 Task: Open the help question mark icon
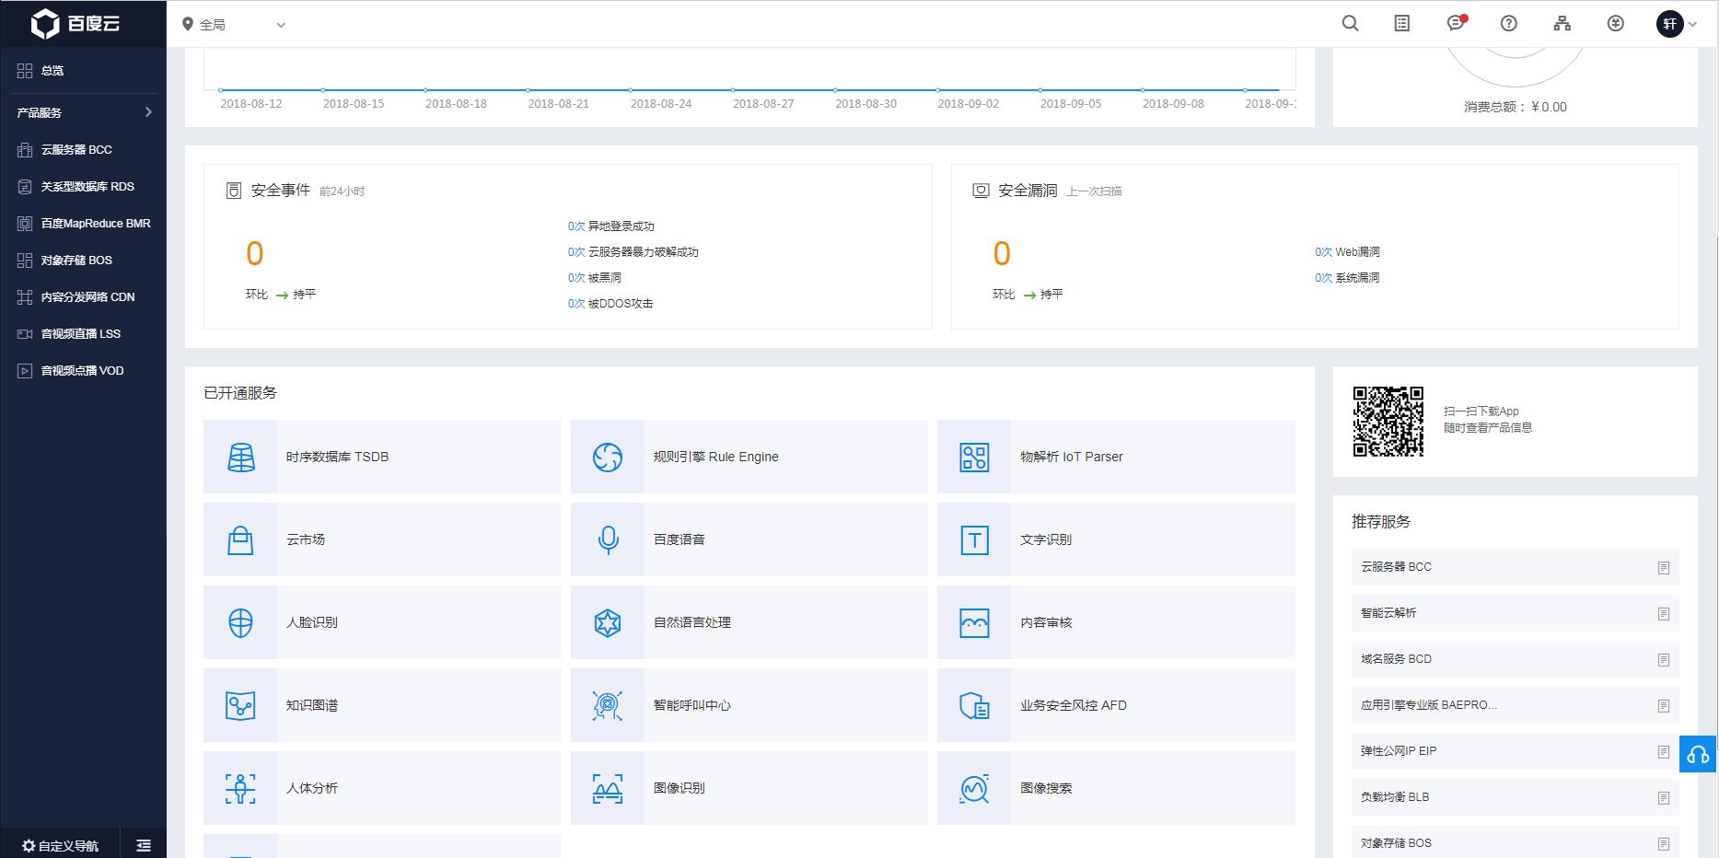pyautogui.click(x=1509, y=24)
